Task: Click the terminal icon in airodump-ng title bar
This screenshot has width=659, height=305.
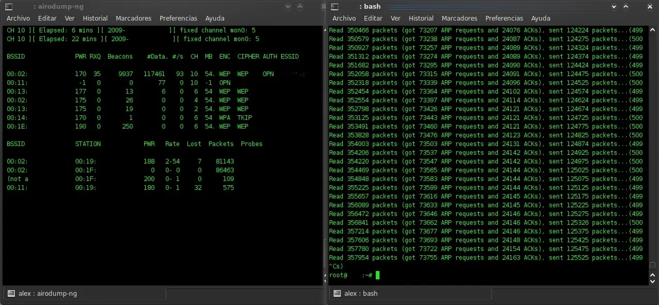Action: click(9, 7)
